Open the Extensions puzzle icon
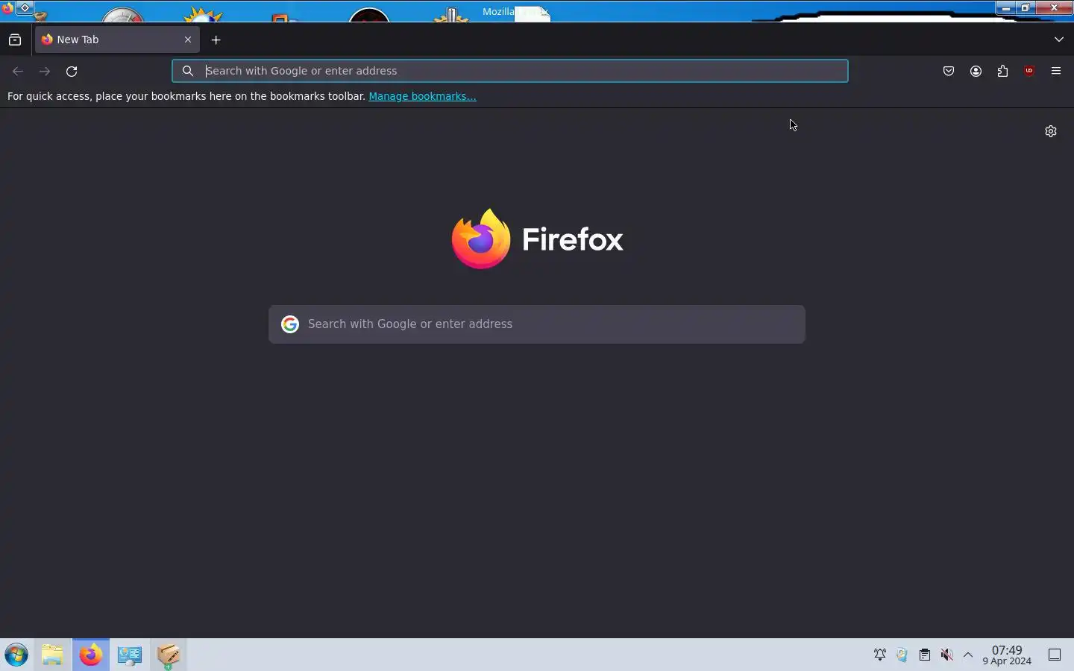The height and width of the screenshot is (671, 1074). tap(1004, 72)
